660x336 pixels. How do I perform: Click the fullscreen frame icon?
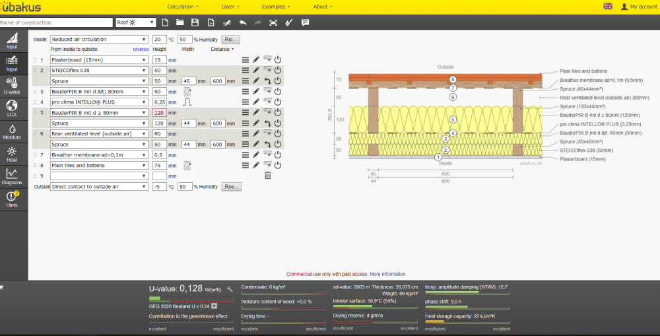click(273, 22)
